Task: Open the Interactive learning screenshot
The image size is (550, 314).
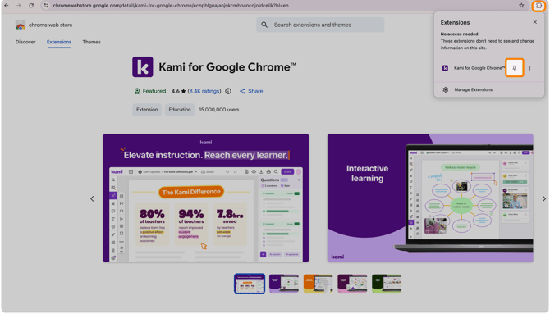Action: 430,198
